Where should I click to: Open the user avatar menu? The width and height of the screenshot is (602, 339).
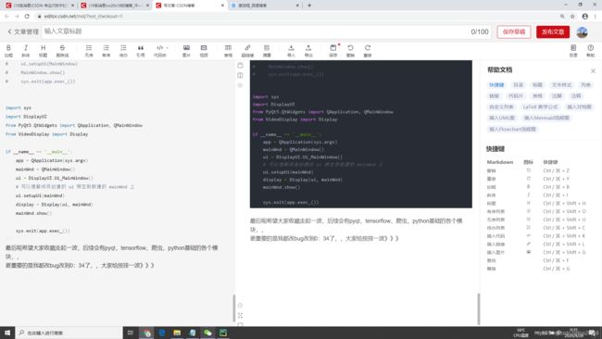(582, 31)
